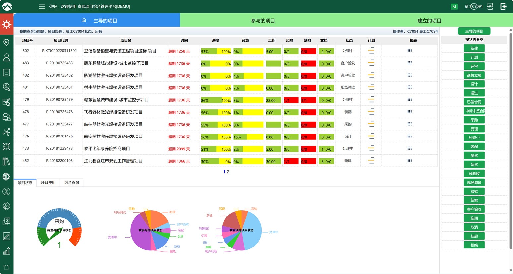Viewport: 513px width, 274px height.
Task: Open the bar chart statistics icon in the sidebar
Action: [x=7, y=251]
